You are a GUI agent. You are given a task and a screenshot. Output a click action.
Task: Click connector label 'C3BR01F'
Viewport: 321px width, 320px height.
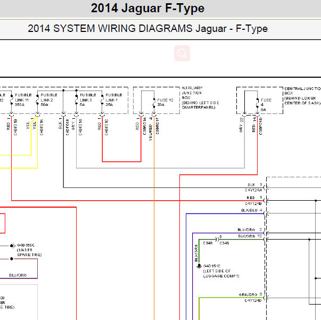[x=157, y=126]
